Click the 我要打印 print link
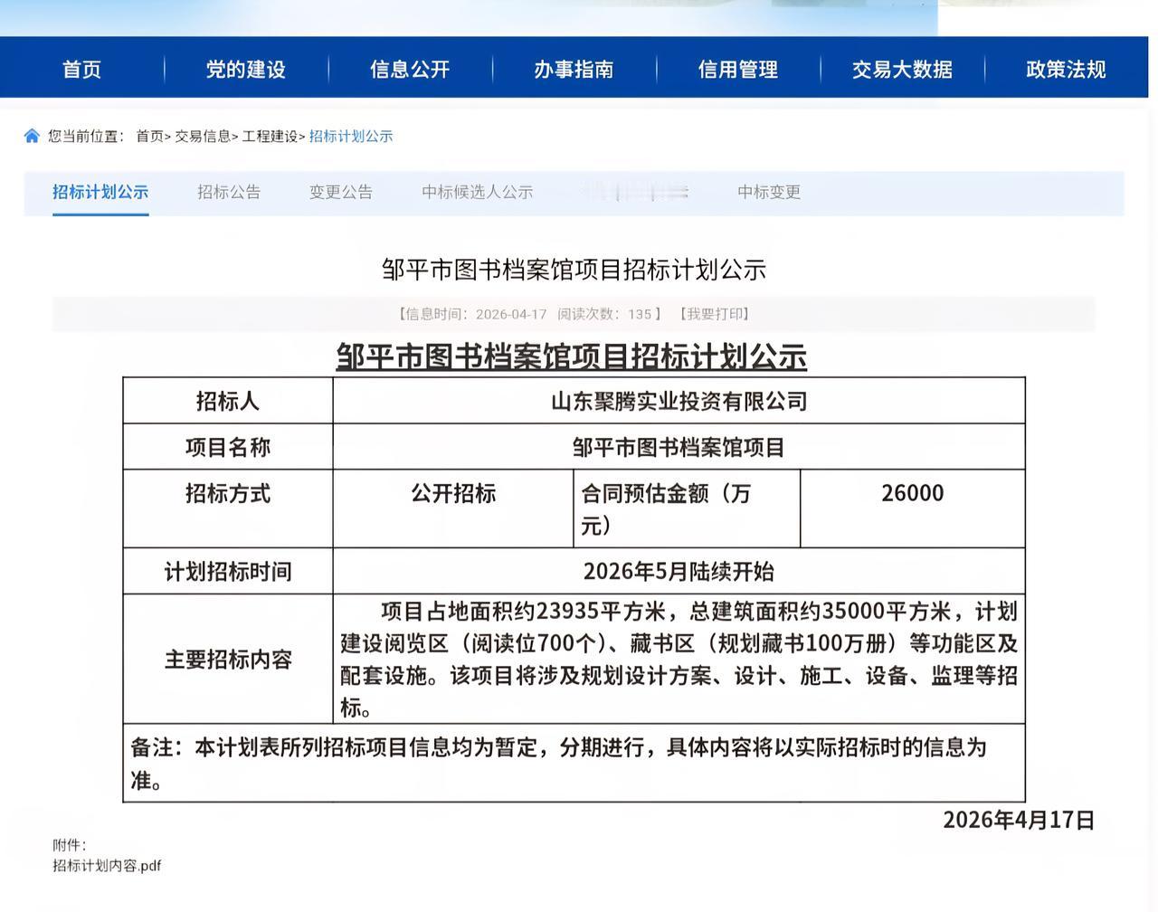The image size is (1158, 912). 714,314
